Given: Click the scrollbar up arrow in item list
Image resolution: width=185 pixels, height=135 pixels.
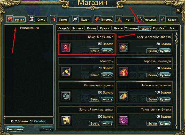Looking at the screenshot, I should (177, 35).
